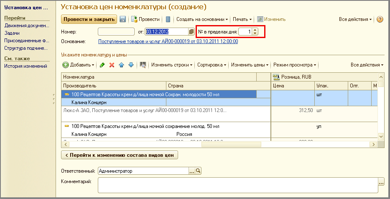Click the Россия country cell
This screenshot has height=199, width=390.
point(184,134)
